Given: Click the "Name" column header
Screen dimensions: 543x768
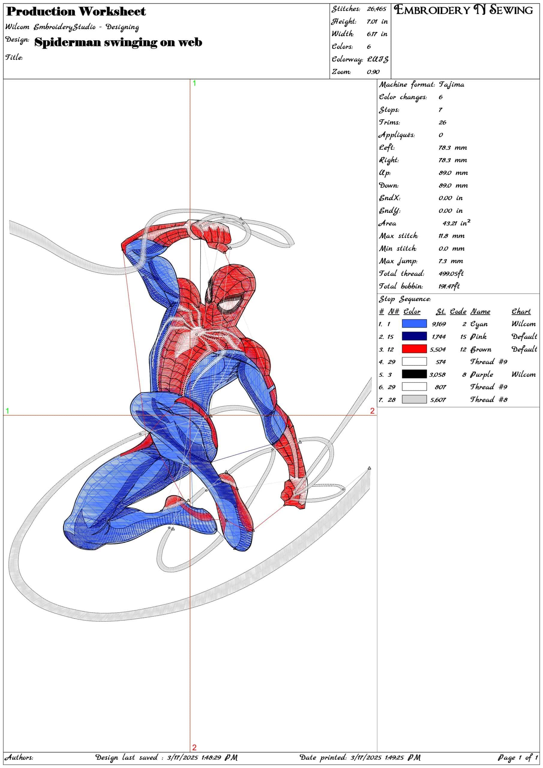Looking at the screenshot, I should 480,311.
